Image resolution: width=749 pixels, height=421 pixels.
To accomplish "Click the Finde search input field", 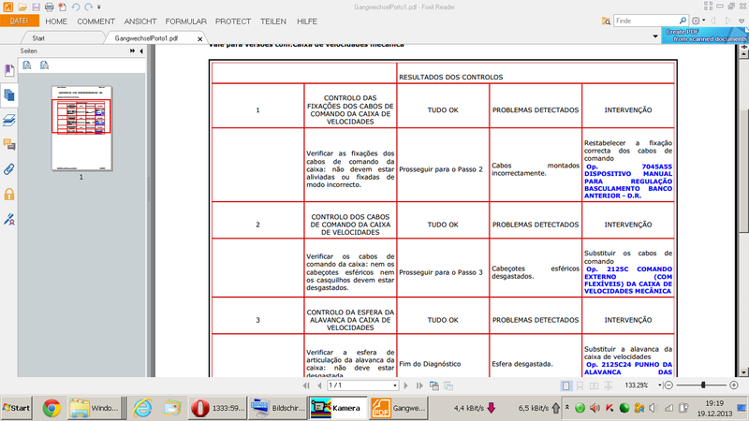I will (644, 20).
